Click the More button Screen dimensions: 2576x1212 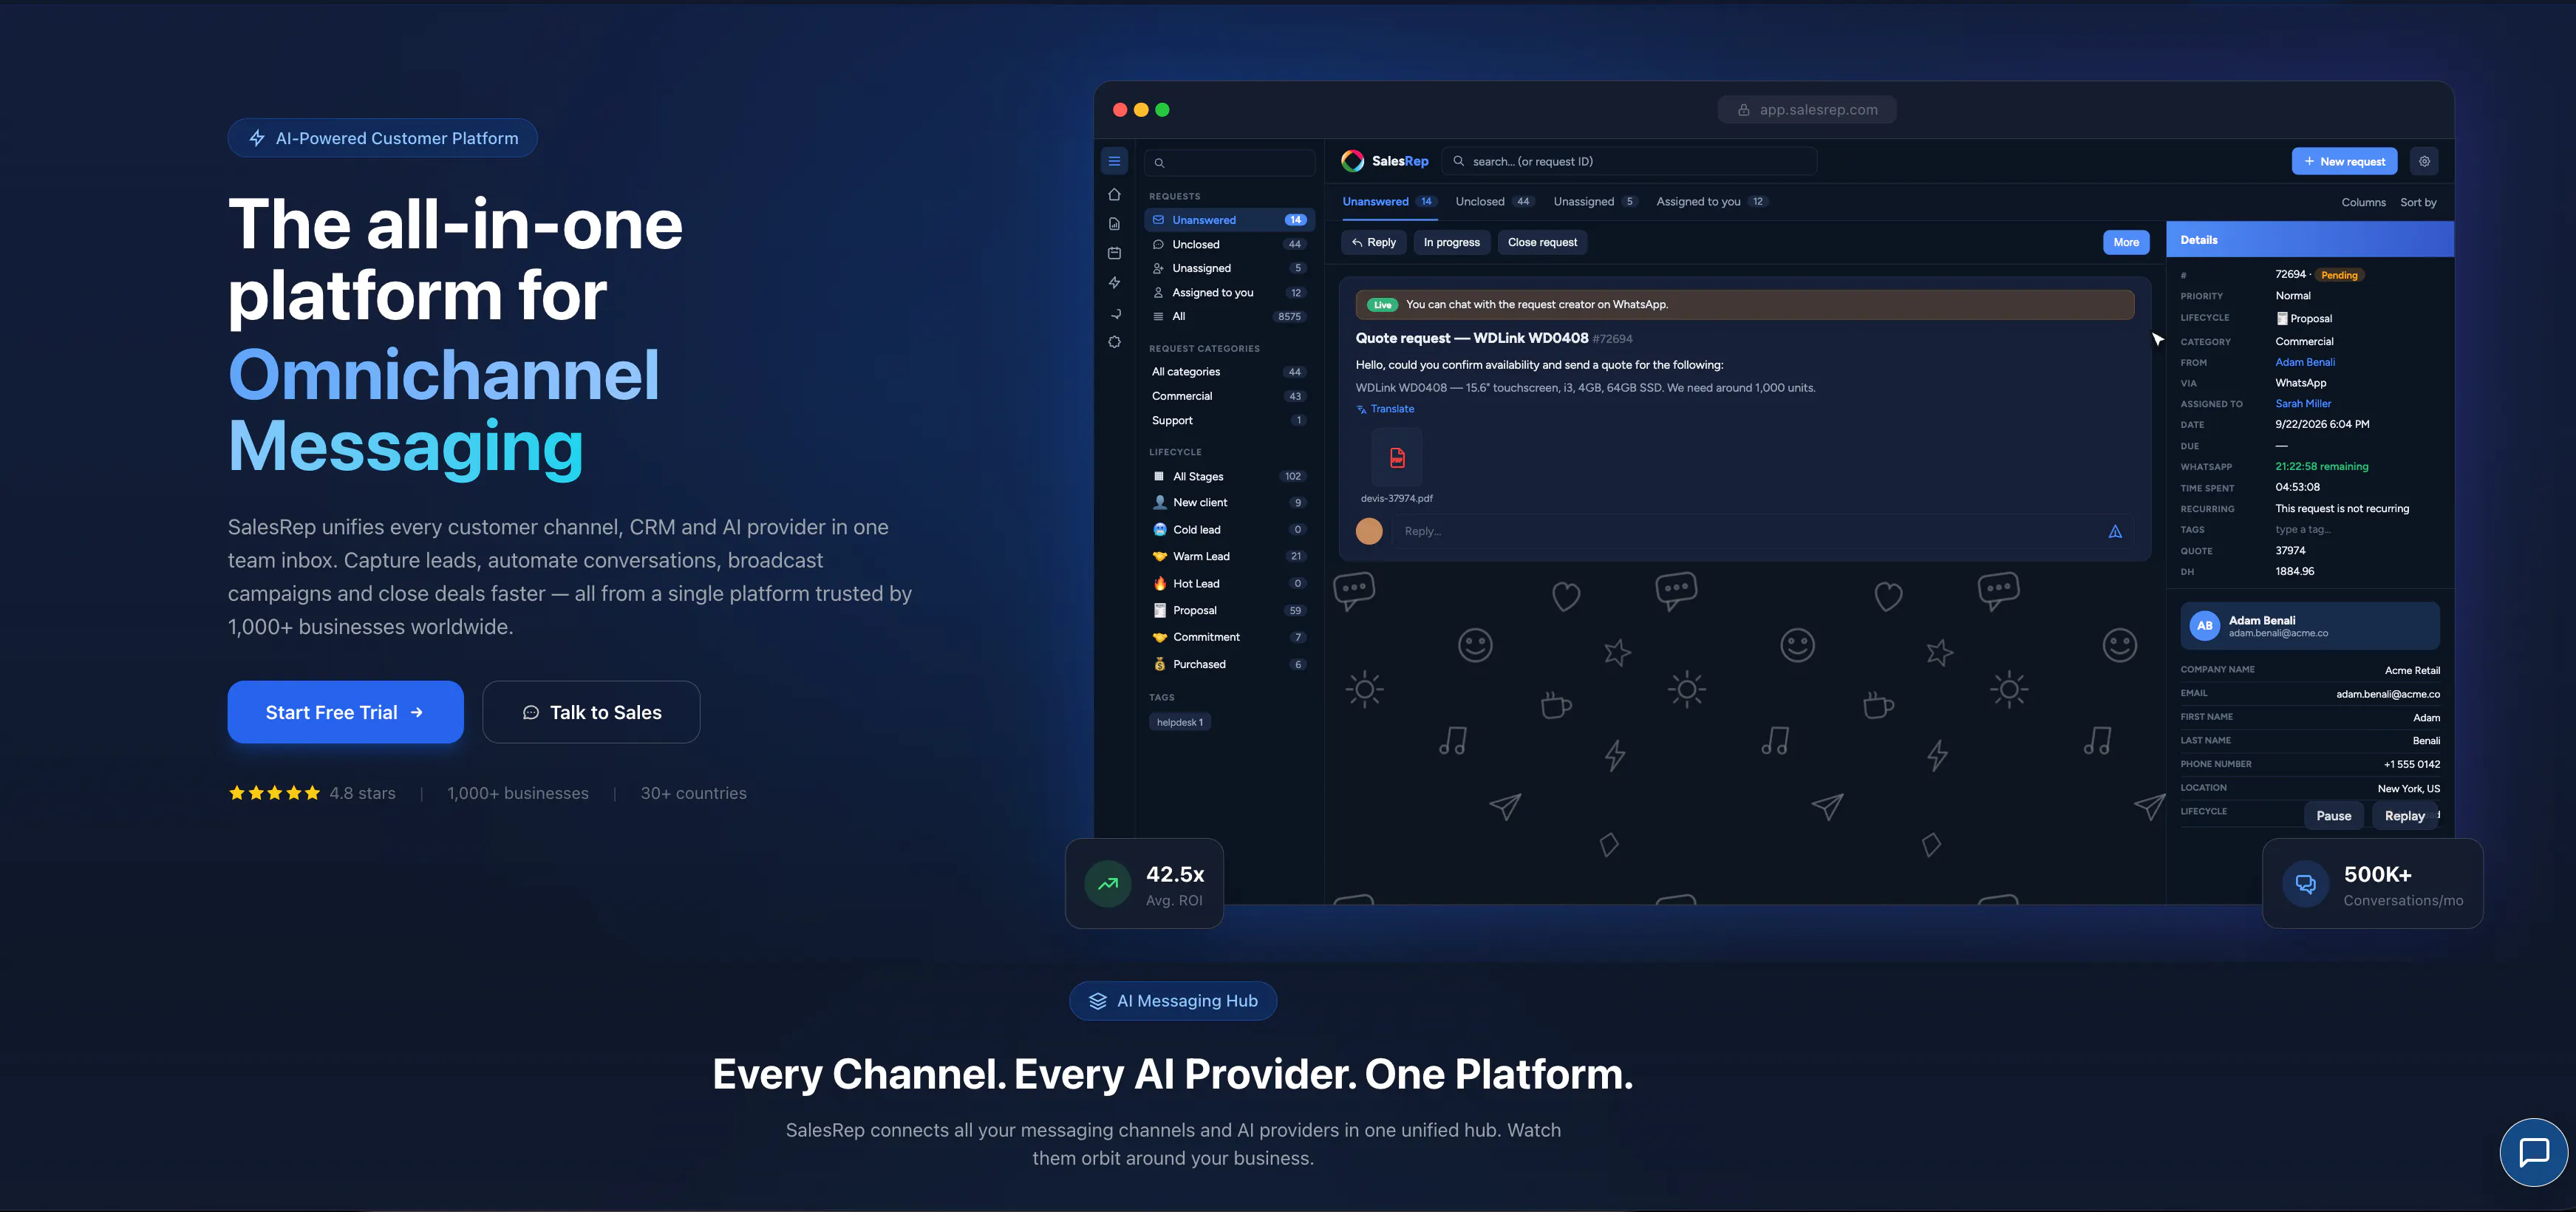pyautogui.click(x=2126, y=242)
